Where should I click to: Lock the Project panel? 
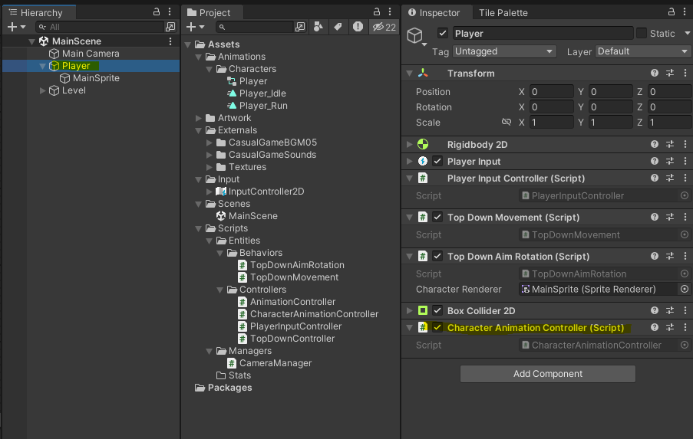[377, 12]
